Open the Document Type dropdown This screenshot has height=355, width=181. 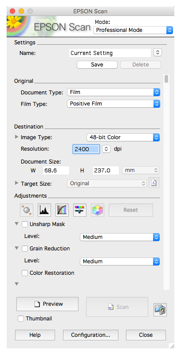coord(114,92)
